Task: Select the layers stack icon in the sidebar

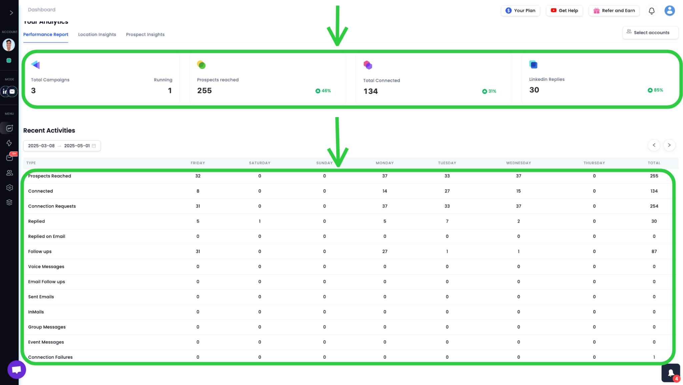Action: click(x=9, y=202)
